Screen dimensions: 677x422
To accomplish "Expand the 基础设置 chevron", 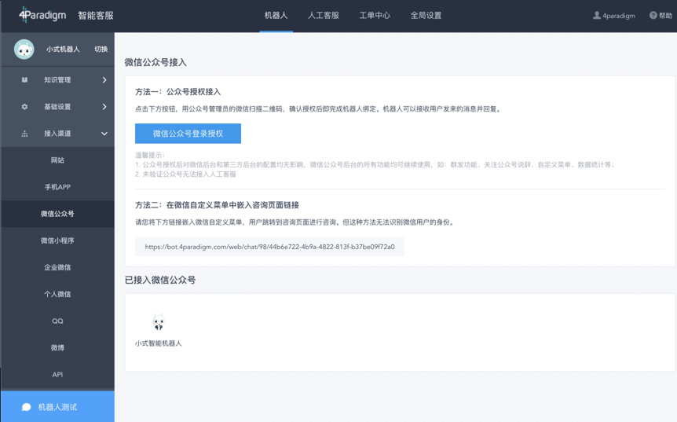I will click(104, 107).
